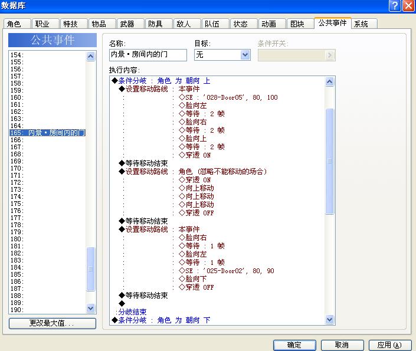Select event slot 160 in list
The image size is (416, 351).
pos(47,97)
